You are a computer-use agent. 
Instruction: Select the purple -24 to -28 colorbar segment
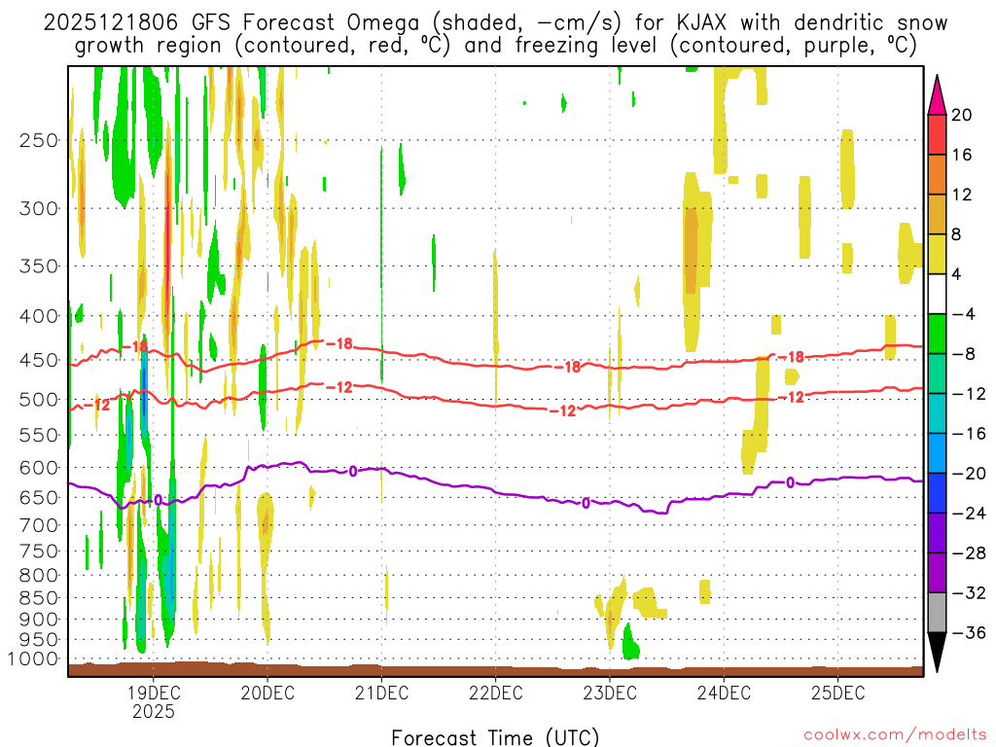[938, 533]
